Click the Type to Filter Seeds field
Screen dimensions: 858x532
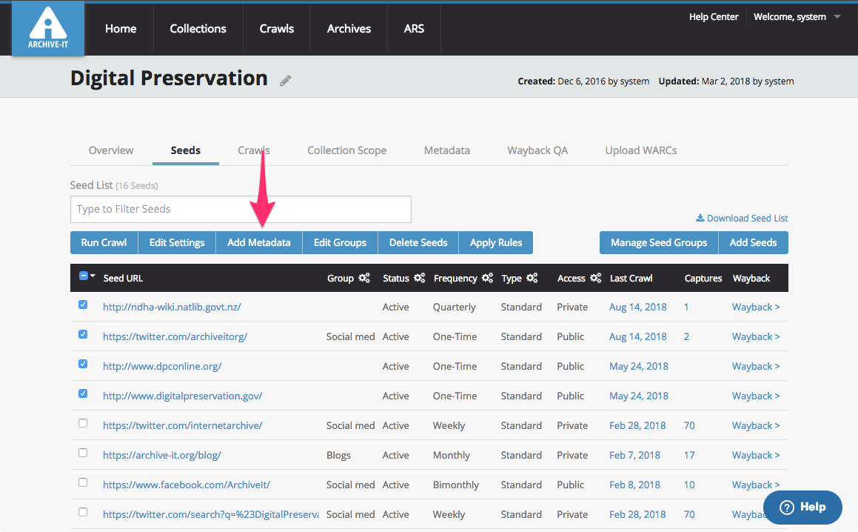click(241, 210)
